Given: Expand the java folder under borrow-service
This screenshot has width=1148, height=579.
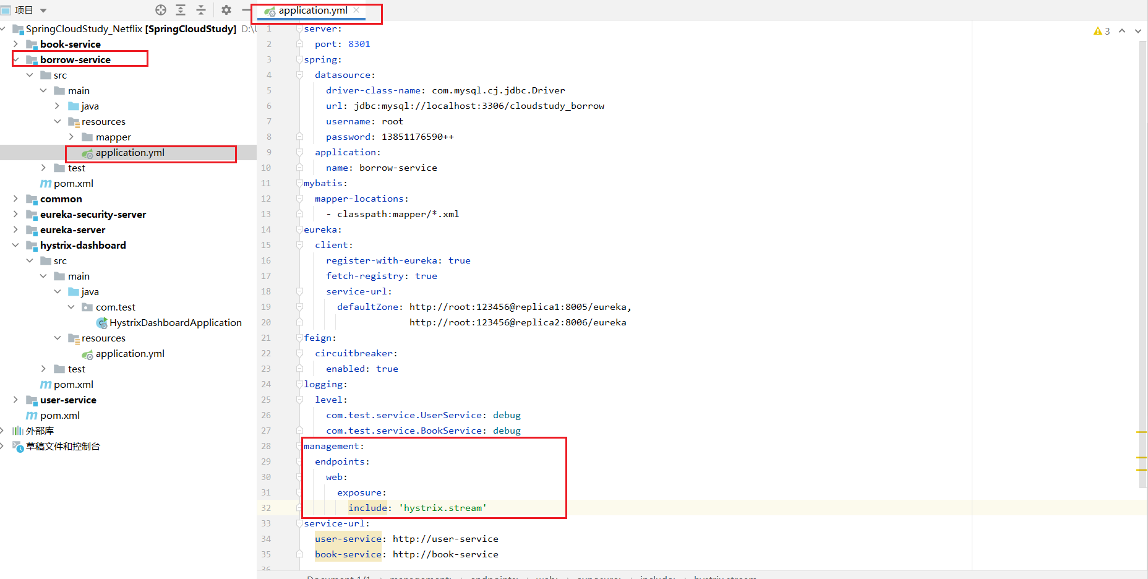Looking at the screenshot, I should [x=58, y=106].
